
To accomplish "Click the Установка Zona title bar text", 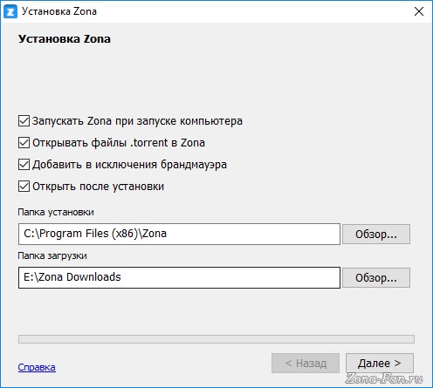I will [59, 11].
